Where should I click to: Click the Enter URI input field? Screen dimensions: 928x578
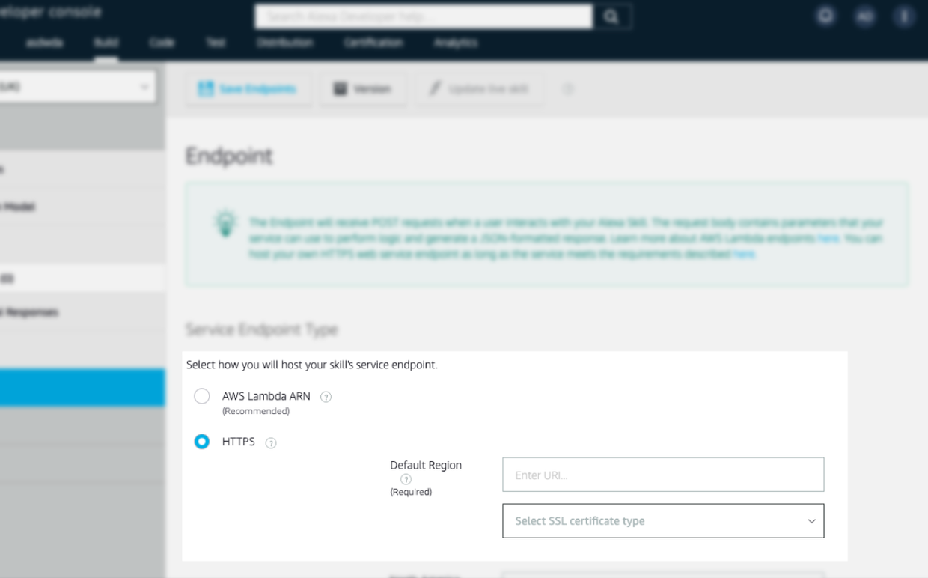663,474
